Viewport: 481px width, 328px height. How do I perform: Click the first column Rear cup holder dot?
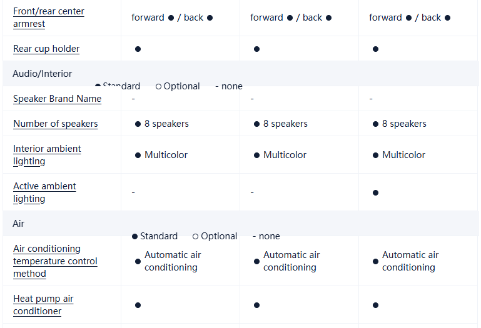[x=138, y=49]
